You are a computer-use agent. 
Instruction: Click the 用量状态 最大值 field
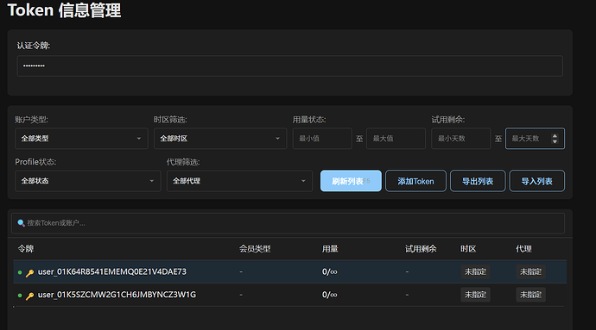(396, 139)
